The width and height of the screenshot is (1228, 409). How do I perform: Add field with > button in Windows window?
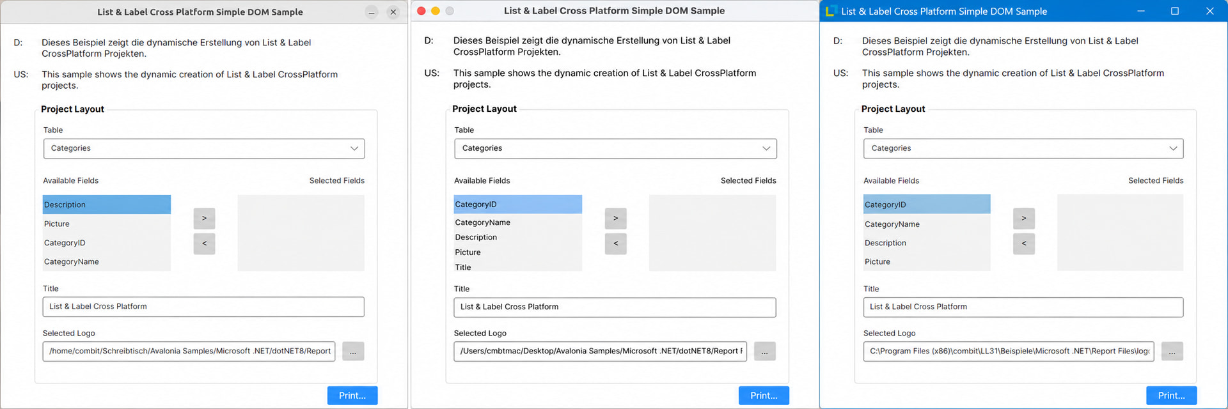tap(1023, 219)
